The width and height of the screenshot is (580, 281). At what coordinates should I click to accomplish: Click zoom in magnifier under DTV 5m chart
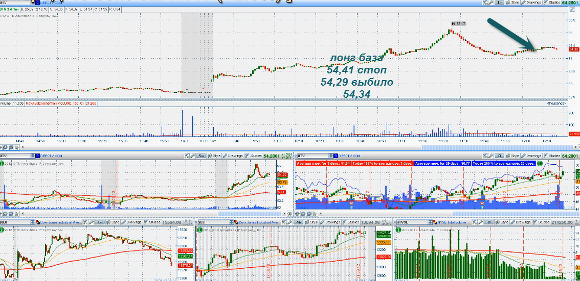(x=5, y=214)
